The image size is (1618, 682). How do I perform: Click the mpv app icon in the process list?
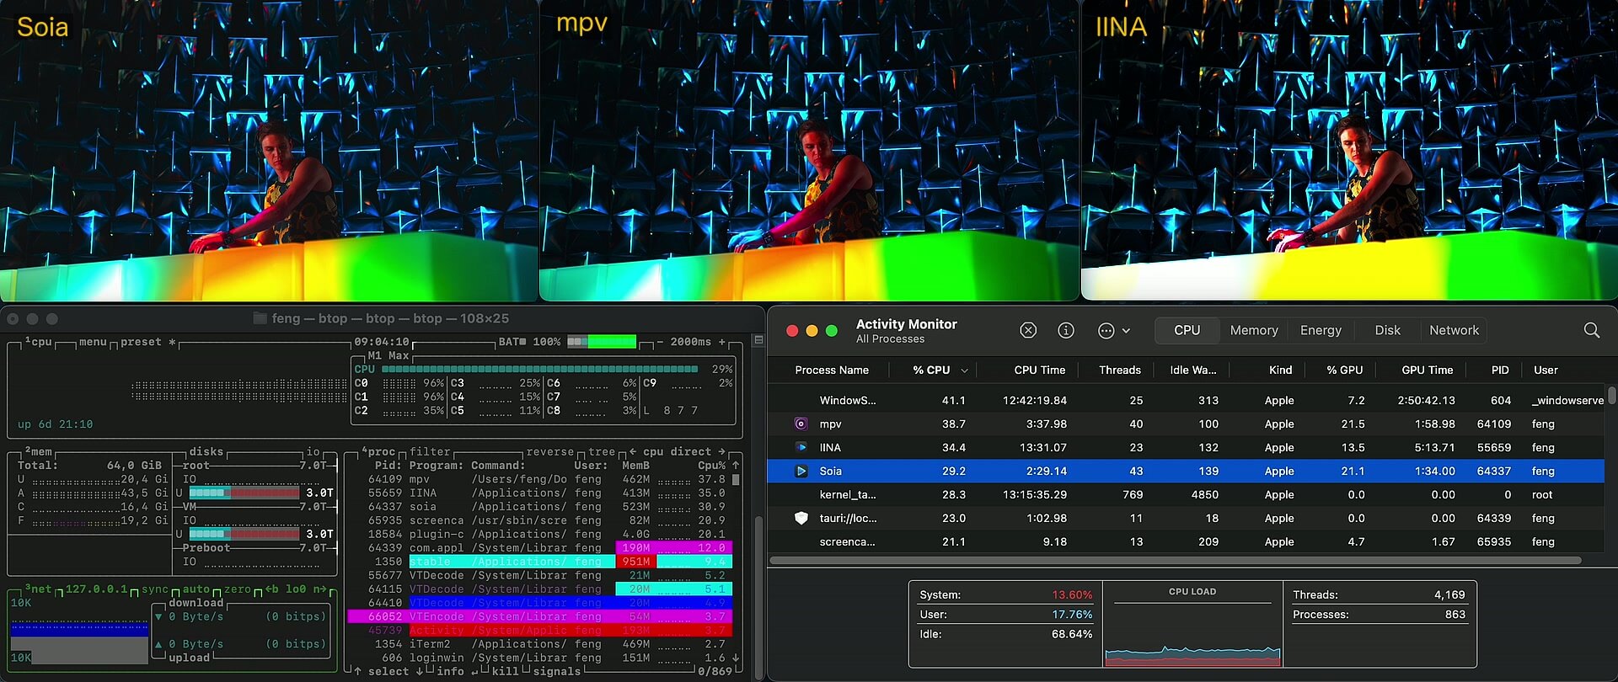[x=801, y=424]
